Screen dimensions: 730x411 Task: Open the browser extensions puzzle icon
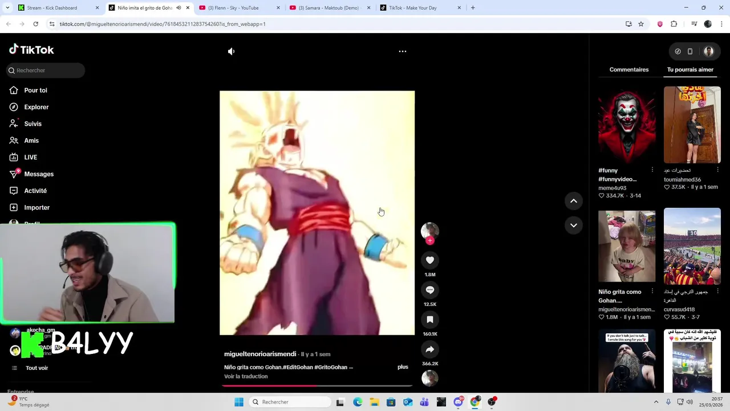coord(674,24)
